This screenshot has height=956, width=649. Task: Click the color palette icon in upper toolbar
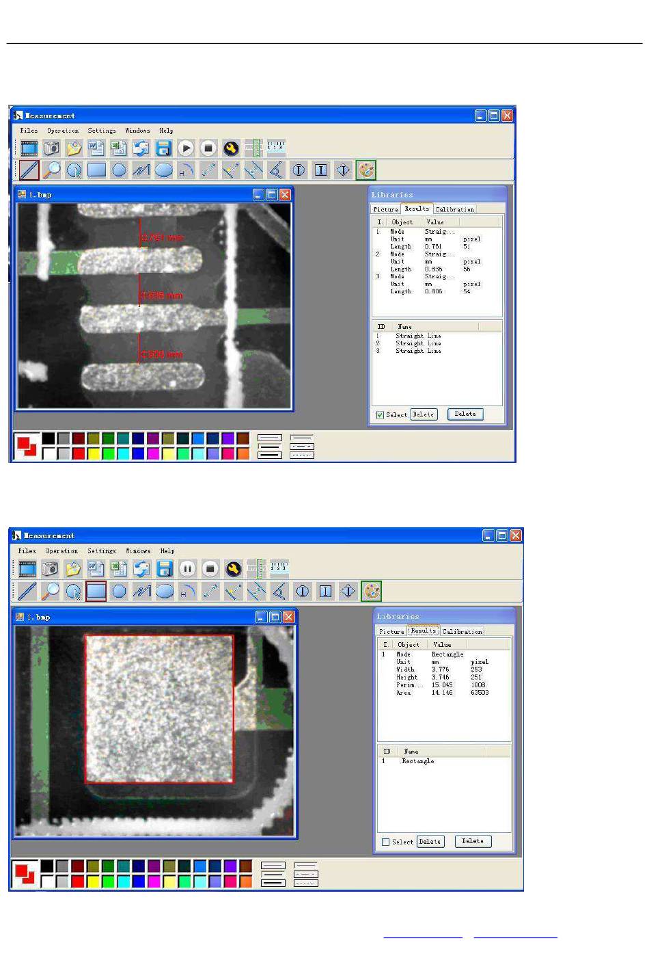click(x=366, y=170)
